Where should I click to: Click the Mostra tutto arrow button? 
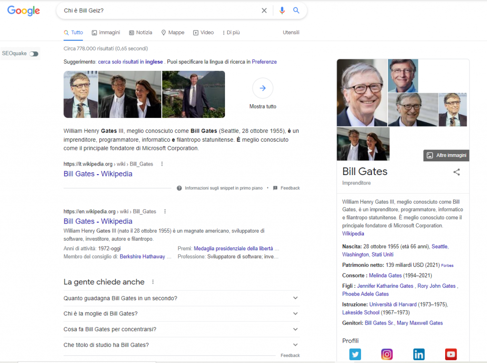263,88
